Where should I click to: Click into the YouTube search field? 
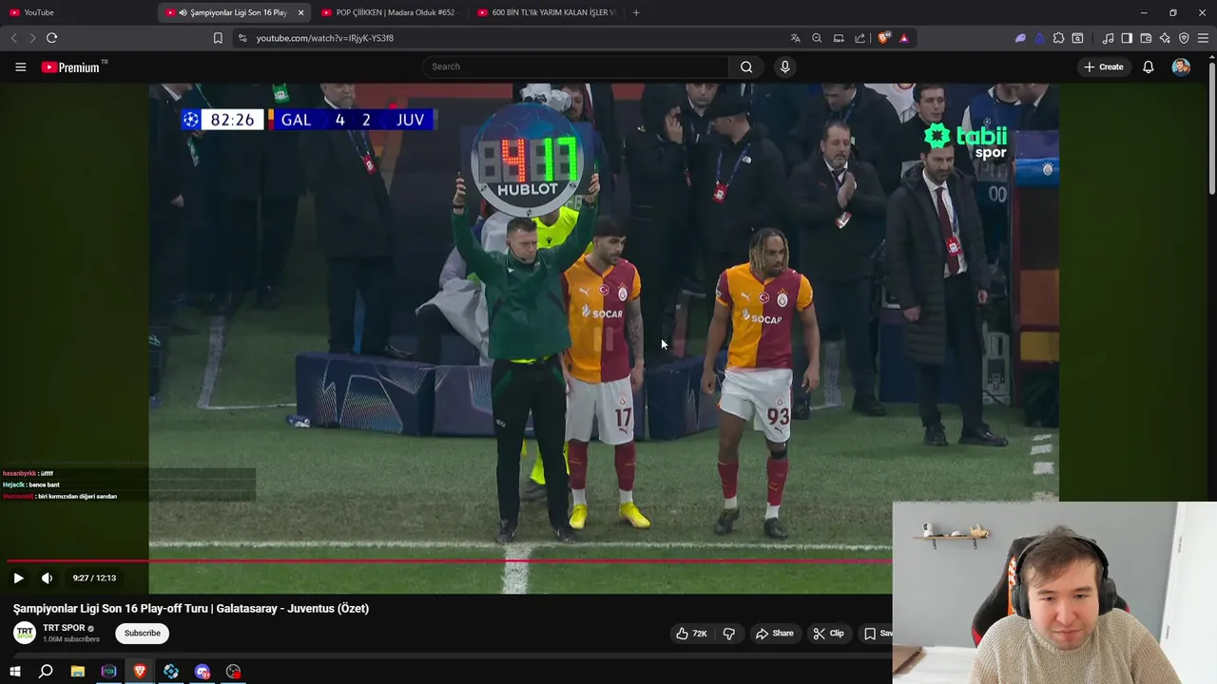coord(575,66)
